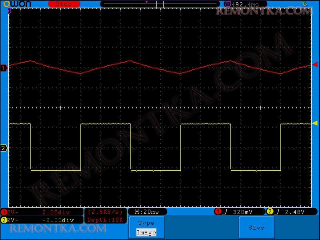Click the purple T trigger time icon
The image size is (320, 240).
pyautogui.click(x=228, y=4)
